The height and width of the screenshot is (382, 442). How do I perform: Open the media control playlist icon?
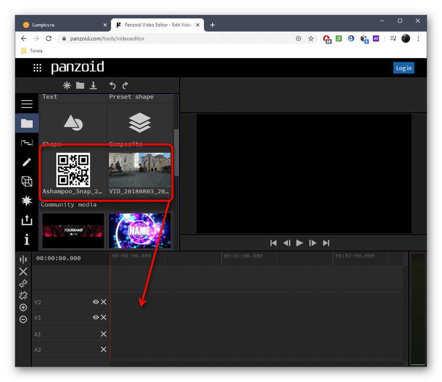click(x=393, y=38)
